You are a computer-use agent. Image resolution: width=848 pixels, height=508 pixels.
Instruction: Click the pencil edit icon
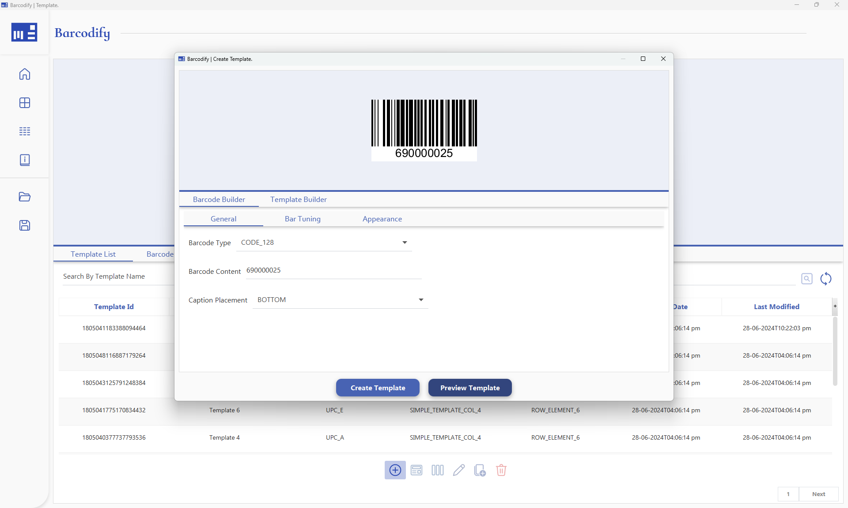tap(458, 470)
